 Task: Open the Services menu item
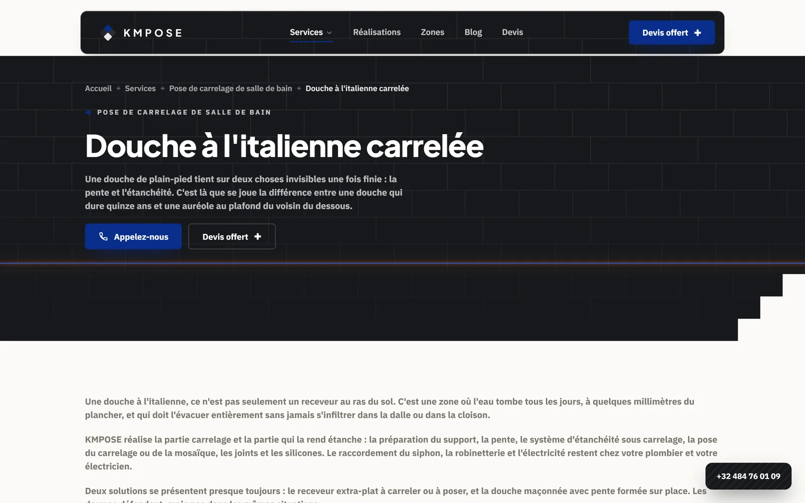click(x=306, y=32)
